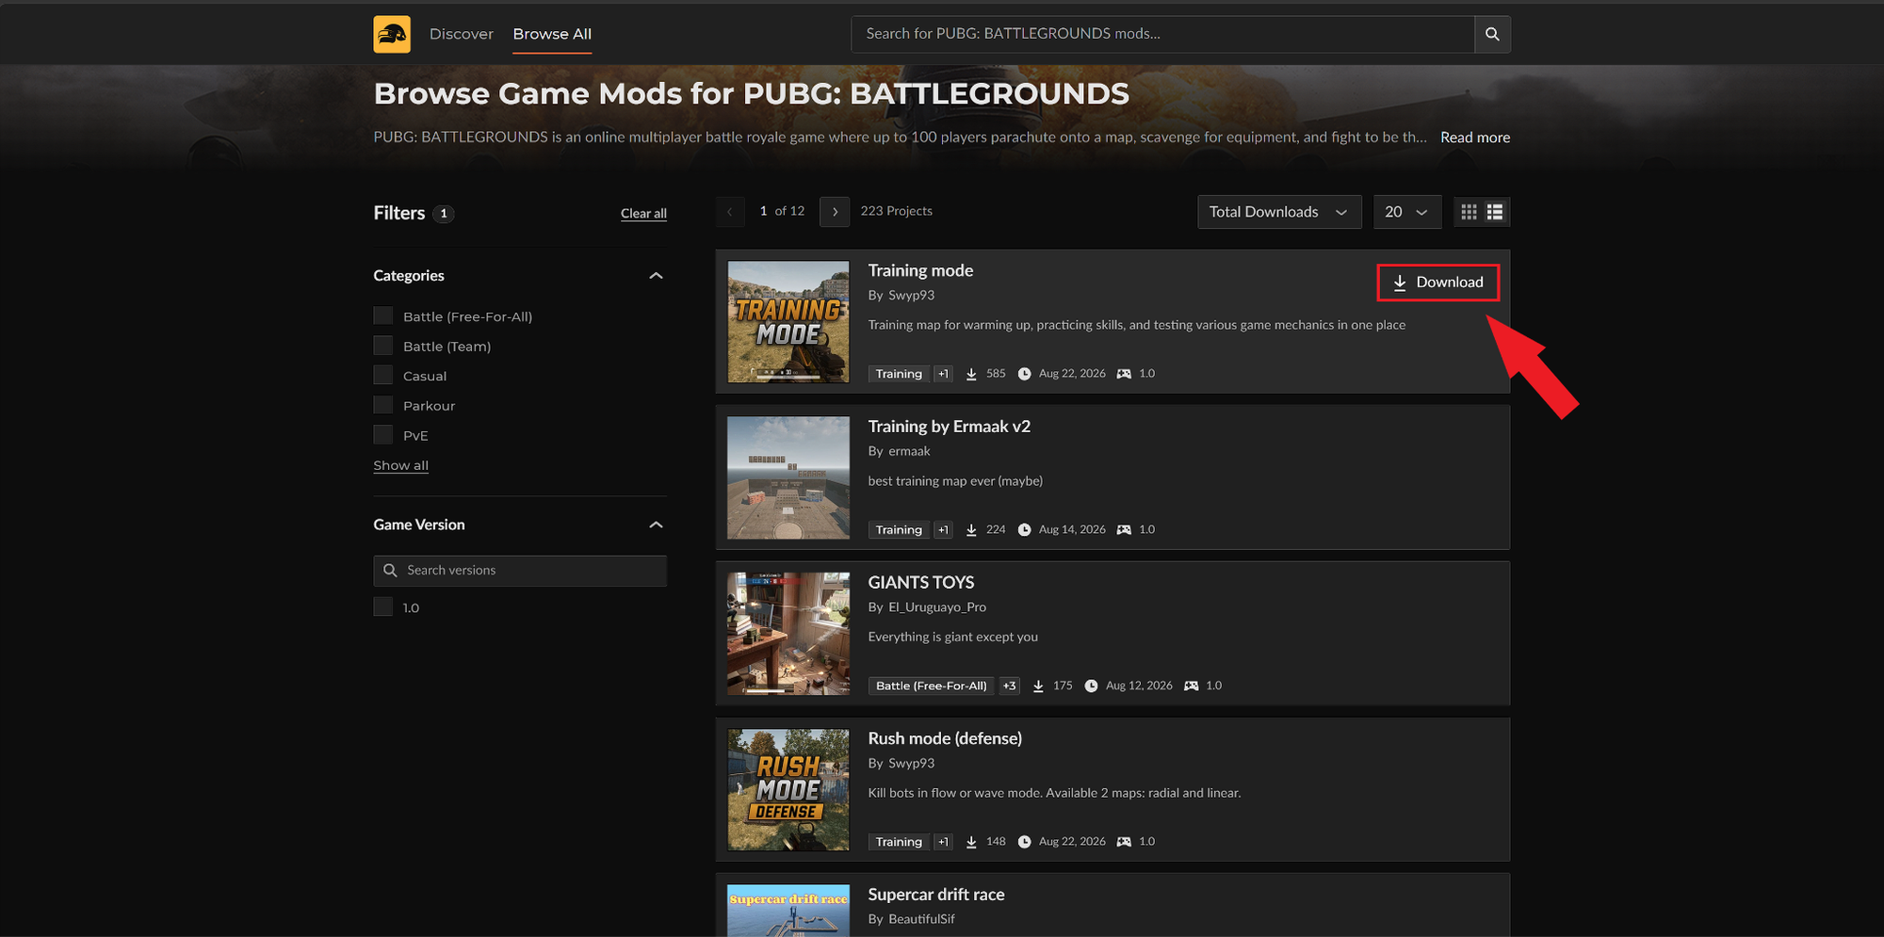Expand +1 tags on Rush mode (defense)

click(943, 842)
